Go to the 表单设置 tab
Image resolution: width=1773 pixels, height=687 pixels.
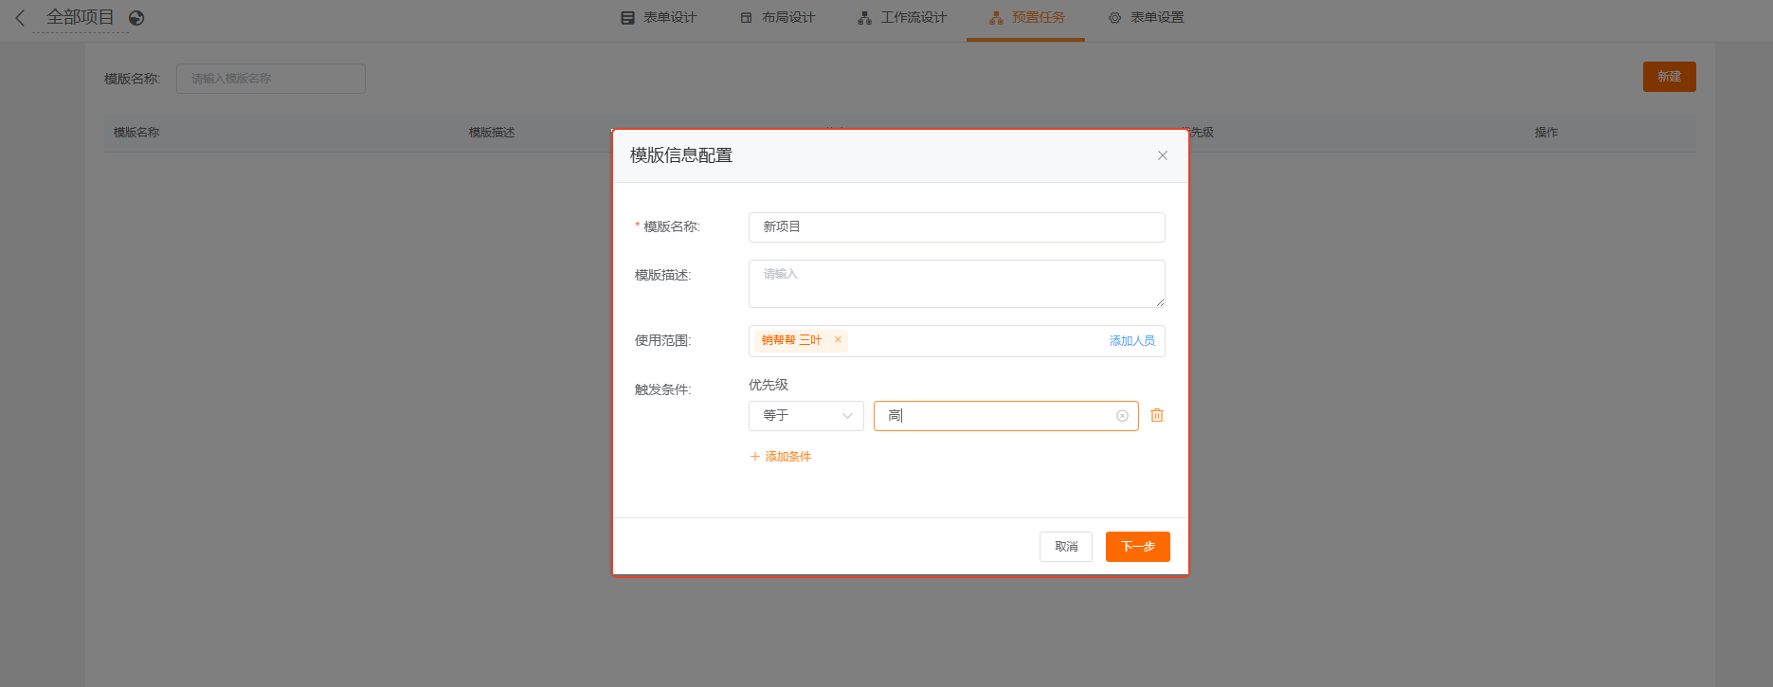tap(1146, 18)
